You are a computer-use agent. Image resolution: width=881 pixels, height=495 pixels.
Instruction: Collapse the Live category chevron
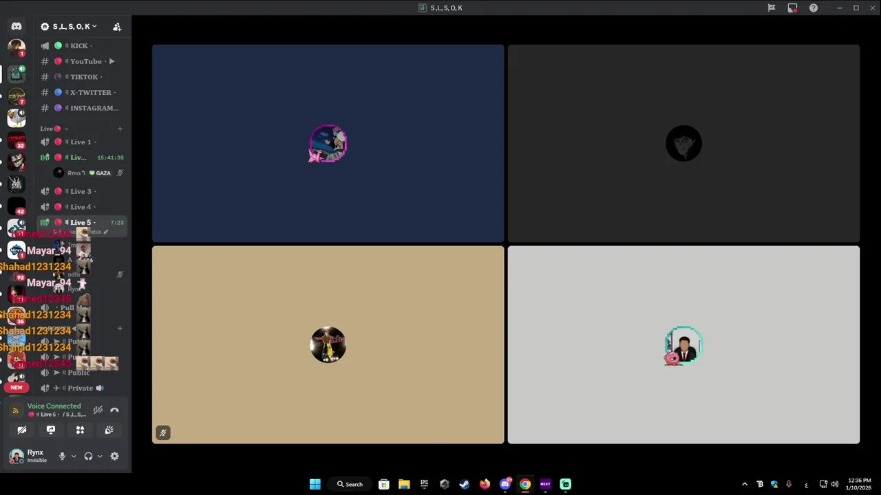(x=66, y=129)
